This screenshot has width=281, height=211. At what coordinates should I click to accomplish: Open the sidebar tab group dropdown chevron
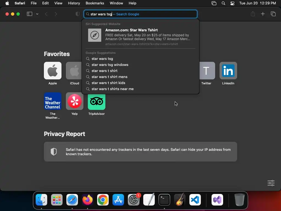click(37, 14)
